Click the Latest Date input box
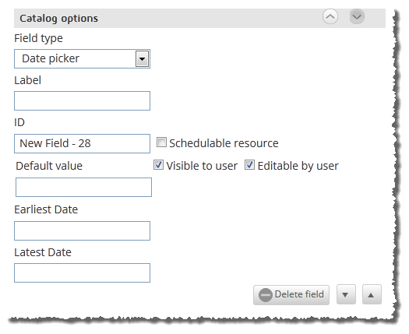The height and width of the screenshot is (334, 409). 82,273
